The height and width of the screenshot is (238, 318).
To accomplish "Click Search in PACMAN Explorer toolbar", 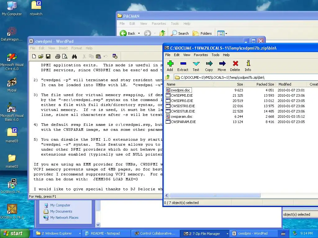I will pos(180,33).
